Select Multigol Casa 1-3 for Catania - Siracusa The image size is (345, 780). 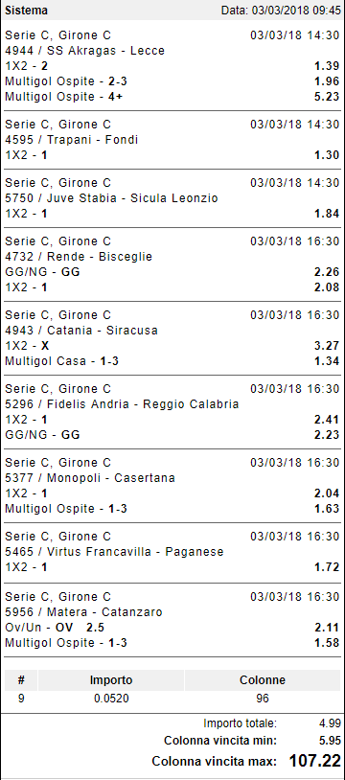61,361
